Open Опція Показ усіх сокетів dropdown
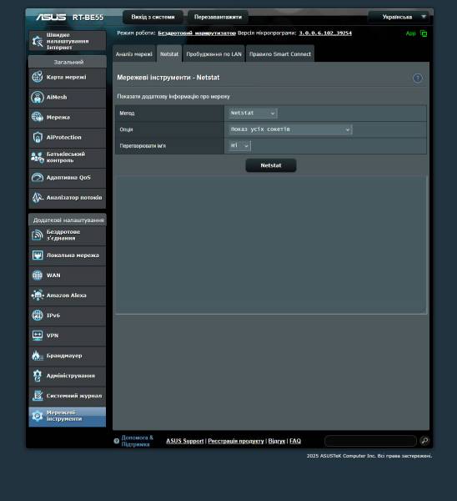The width and height of the screenshot is (457, 501). (x=290, y=129)
